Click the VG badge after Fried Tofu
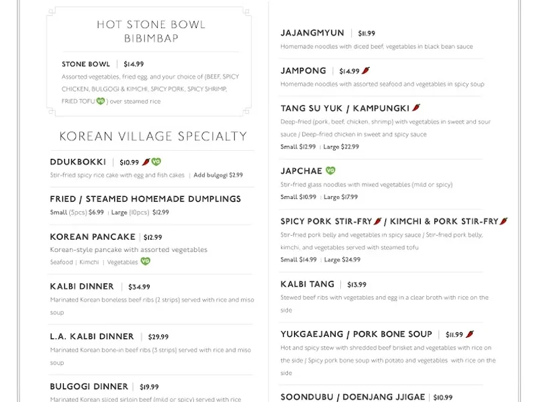537x402 pixels. point(101,101)
